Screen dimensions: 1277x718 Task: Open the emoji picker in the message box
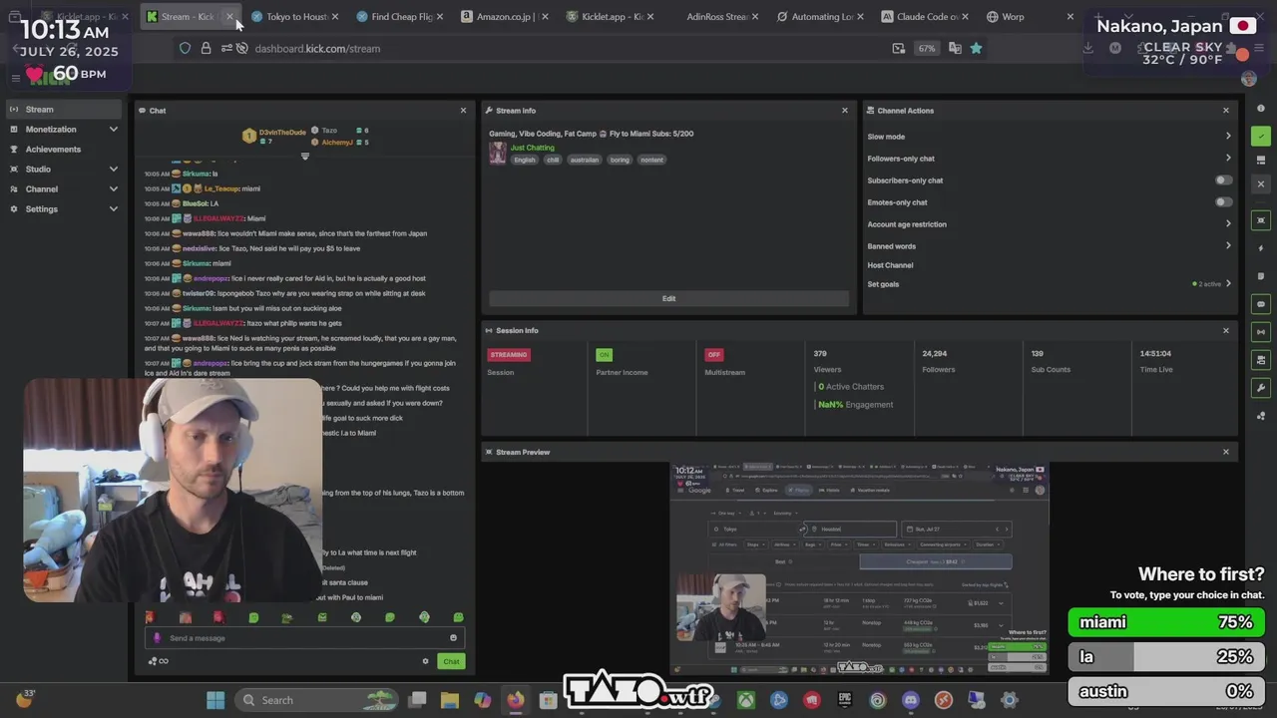coord(453,638)
